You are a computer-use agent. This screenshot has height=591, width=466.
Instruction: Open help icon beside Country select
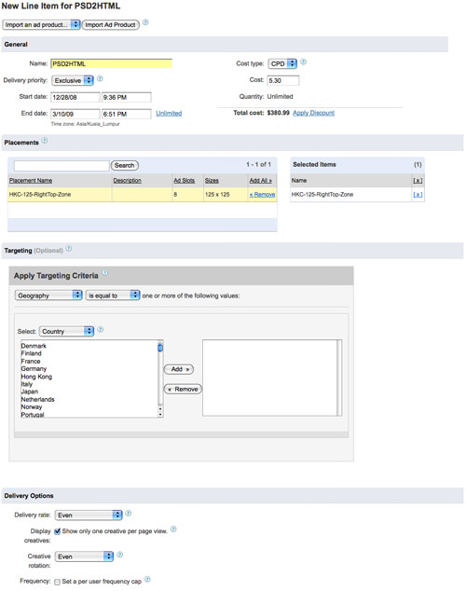pos(101,329)
